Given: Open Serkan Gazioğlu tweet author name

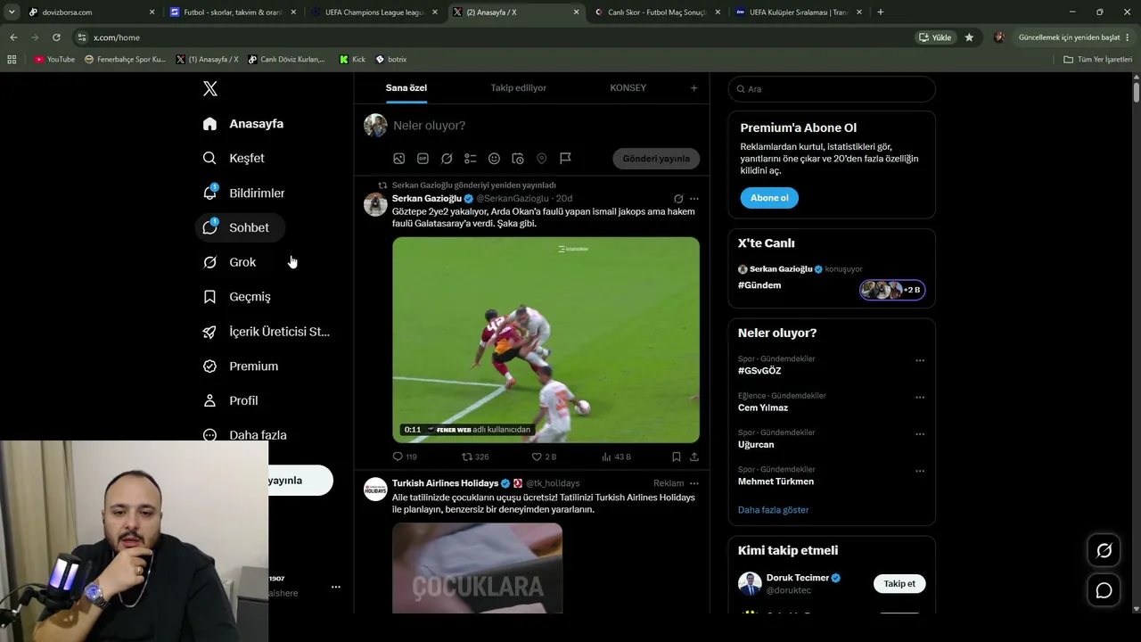Looking at the screenshot, I should [427, 198].
